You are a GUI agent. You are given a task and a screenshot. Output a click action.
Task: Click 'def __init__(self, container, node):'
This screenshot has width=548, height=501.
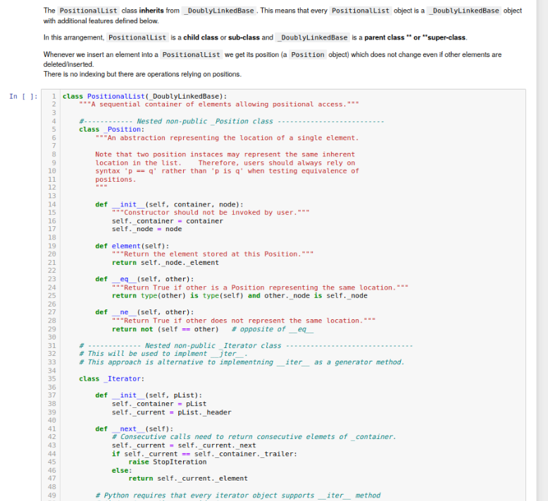pos(169,204)
